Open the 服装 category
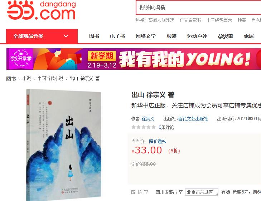261x201 pixels. coord(171,36)
